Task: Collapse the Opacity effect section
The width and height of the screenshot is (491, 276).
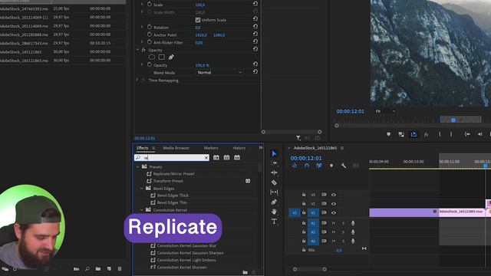Action: [x=137, y=50]
